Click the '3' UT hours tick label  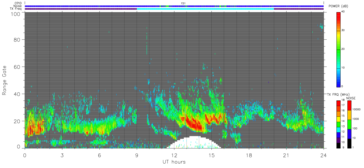(62, 155)
